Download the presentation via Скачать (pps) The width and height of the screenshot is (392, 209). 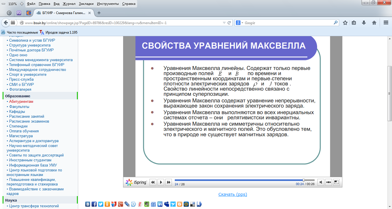(233, 194)
